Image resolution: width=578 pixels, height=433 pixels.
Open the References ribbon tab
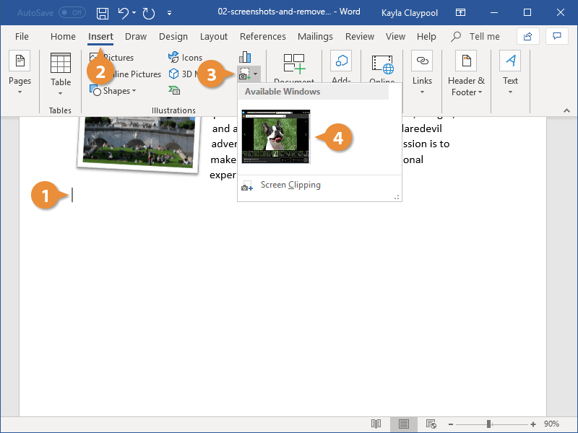pyautogui.click(x=262, y=36)
